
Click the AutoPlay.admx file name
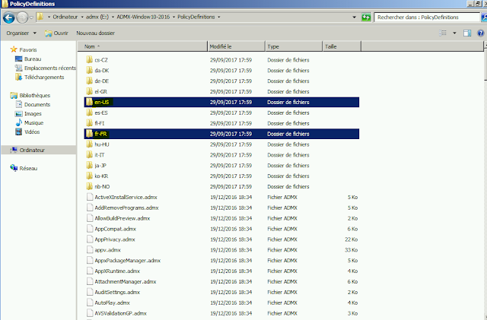point(112,303)
